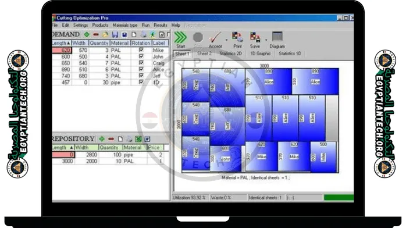Open demand file with yellow folder icon
This screenshot has height=228, width=406.
tap(105, 34)
